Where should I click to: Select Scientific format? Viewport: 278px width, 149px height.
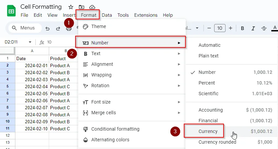(x=231, y=94)
